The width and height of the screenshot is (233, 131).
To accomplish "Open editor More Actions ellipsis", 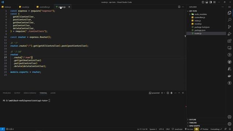I will point(183,7).
